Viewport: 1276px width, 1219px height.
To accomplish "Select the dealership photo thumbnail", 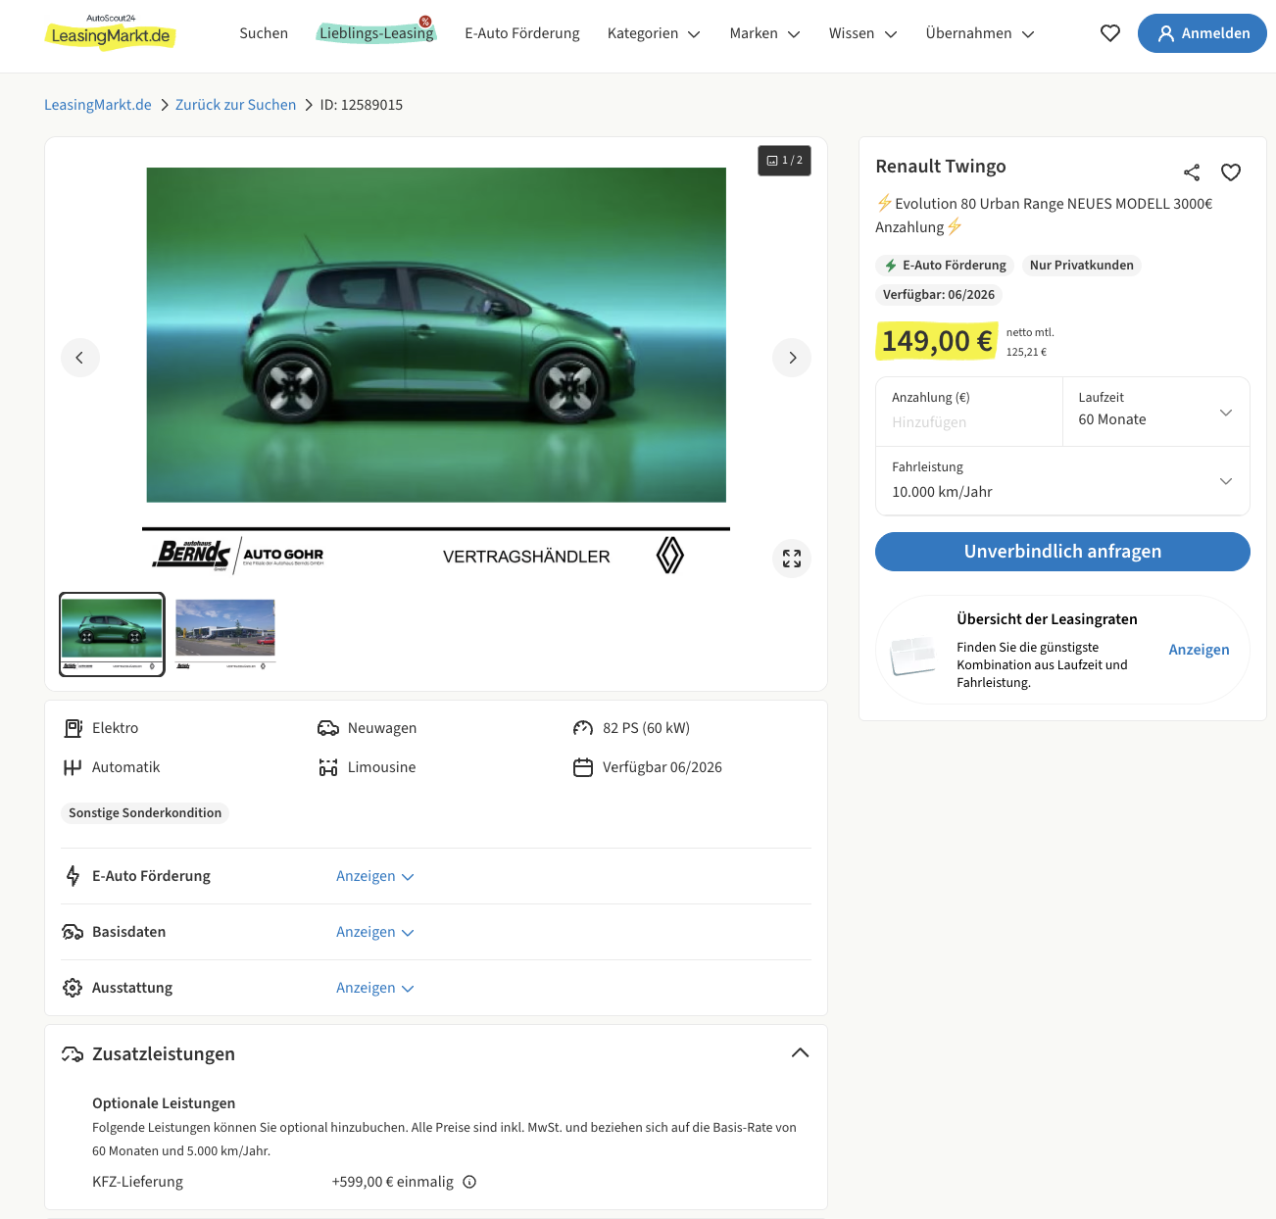I will [x=225, y=633].
